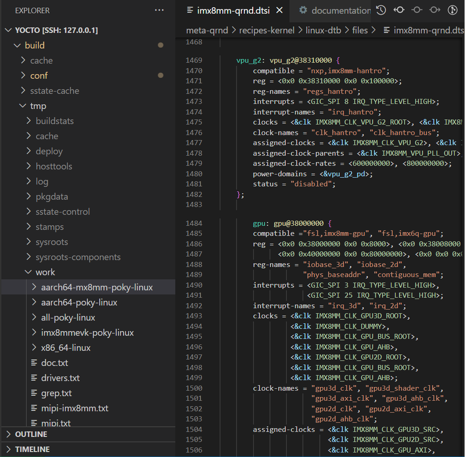The height and width of the screenshot is (457, 465).
Task: Switch to the documentation tab
Action: point(341,10)
